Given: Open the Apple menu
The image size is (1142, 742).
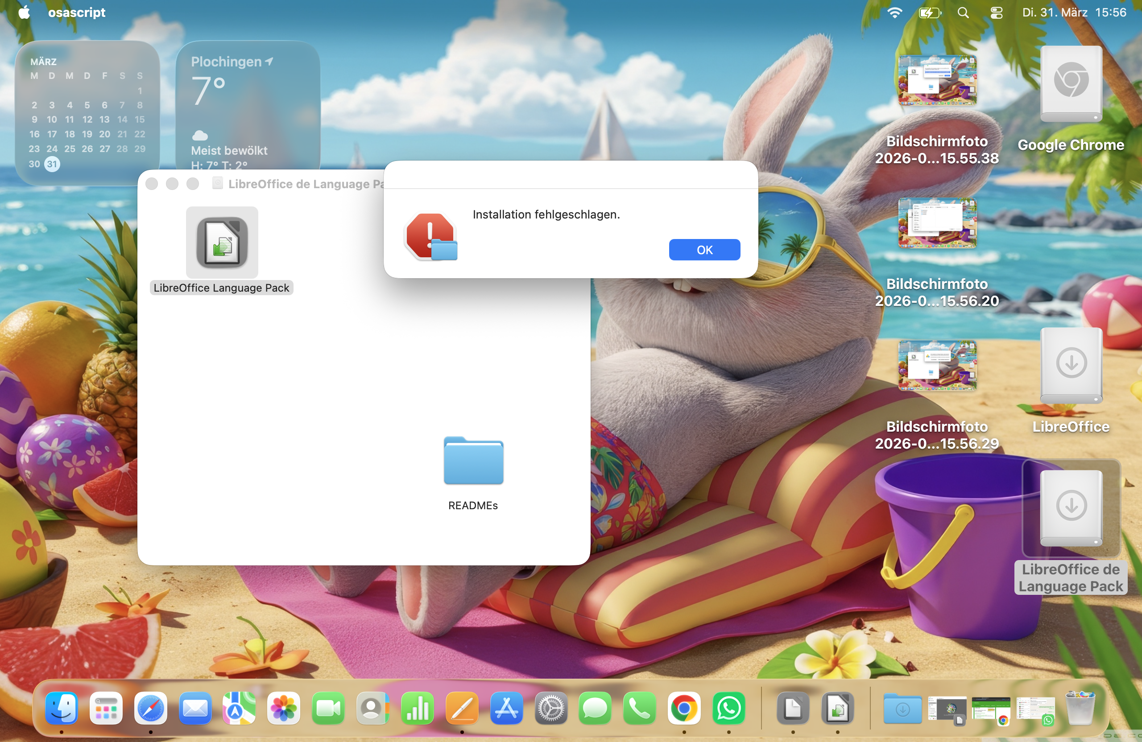Looking at the screenshot, I should tap(24, 12).
